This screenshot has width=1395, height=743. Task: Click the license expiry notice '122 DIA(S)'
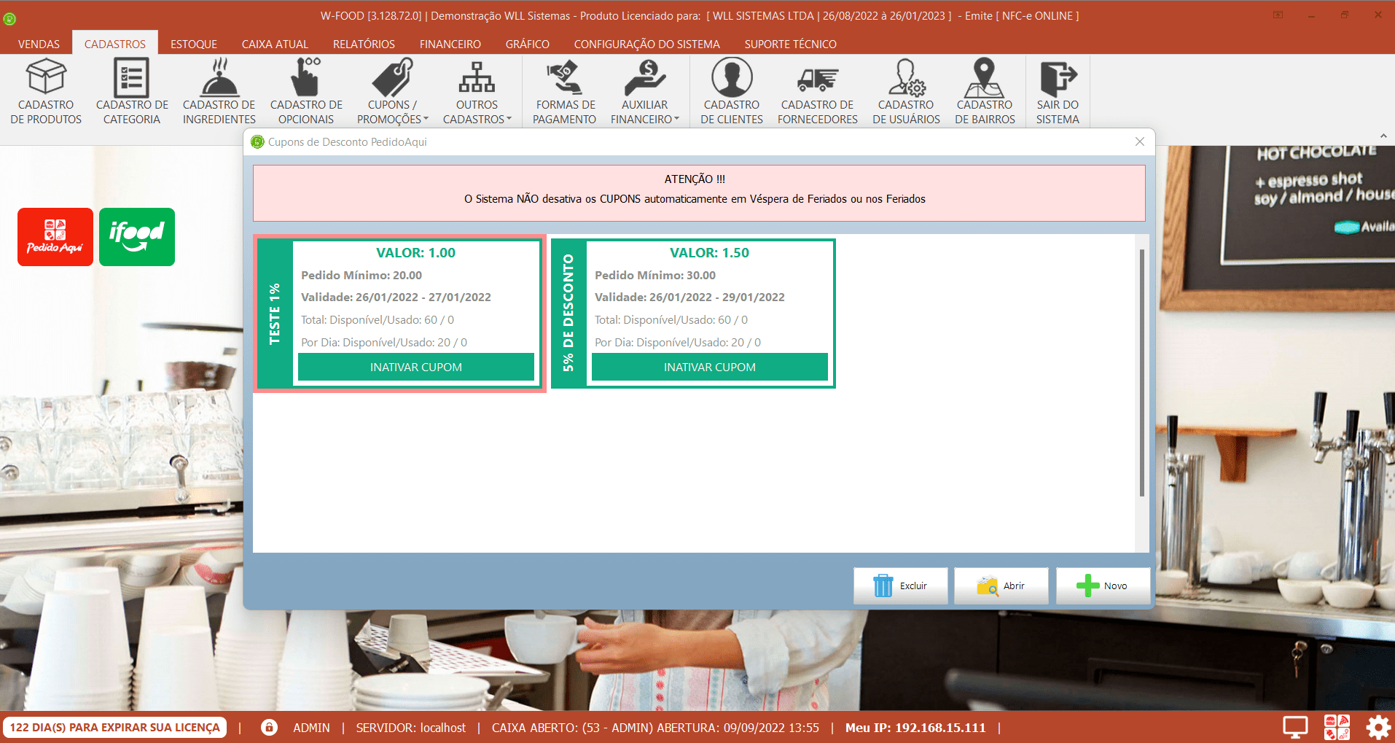pos(115,727)
